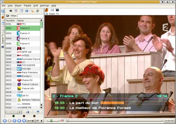176x124 pixels.
Task: Show All channels category
Action: [47, 12]
